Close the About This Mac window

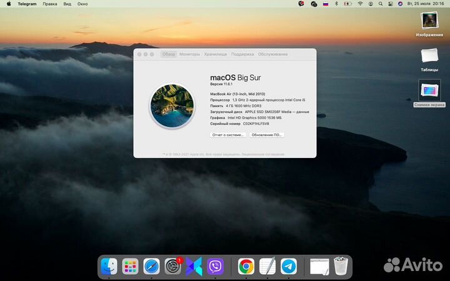(x=139, y=54)
